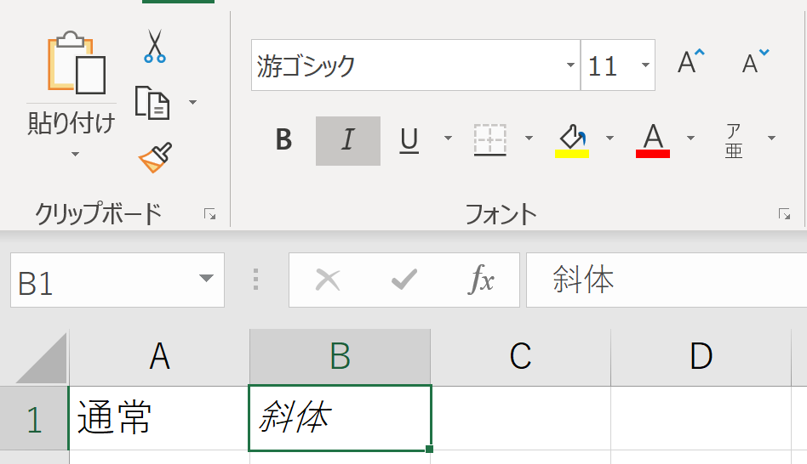The image size is (807, 464).
Task: Open the 貼り付け paste options arrow
Action: [x=75, y=154]
